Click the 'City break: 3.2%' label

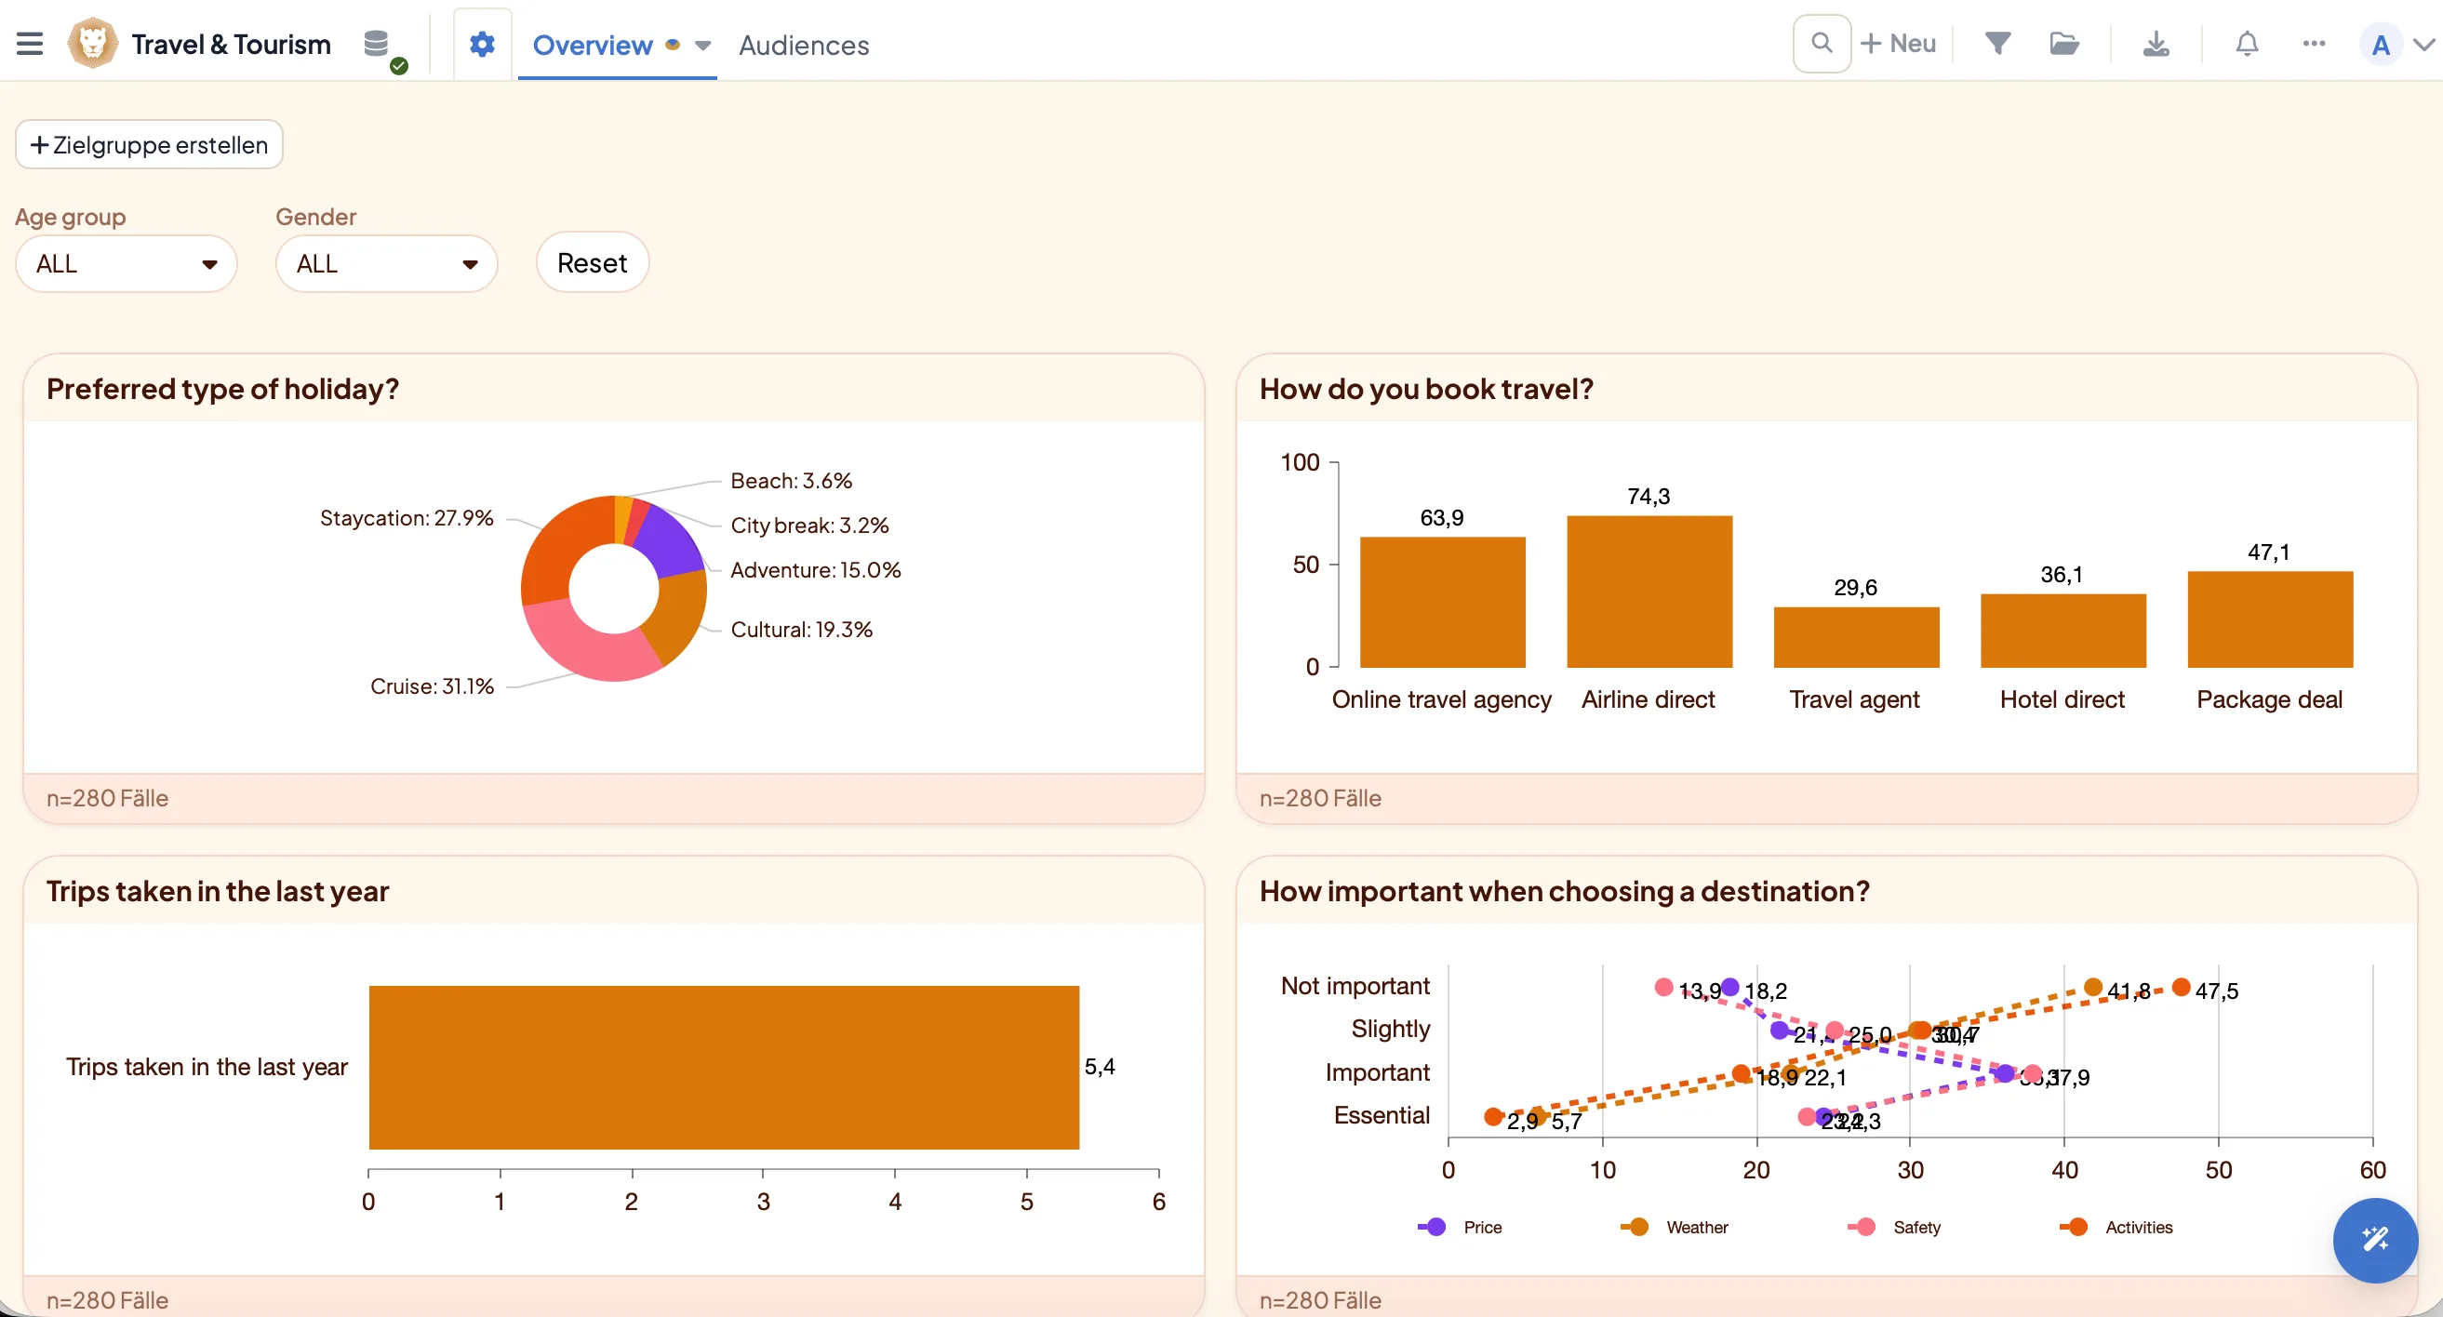tap(809, 525)
